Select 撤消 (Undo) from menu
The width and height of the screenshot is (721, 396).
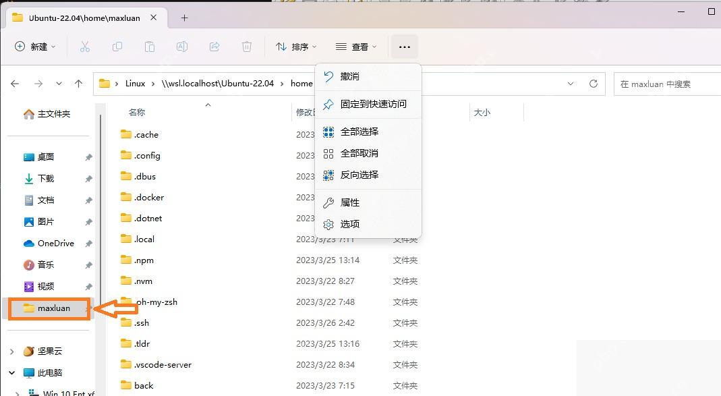coord(368,76)
